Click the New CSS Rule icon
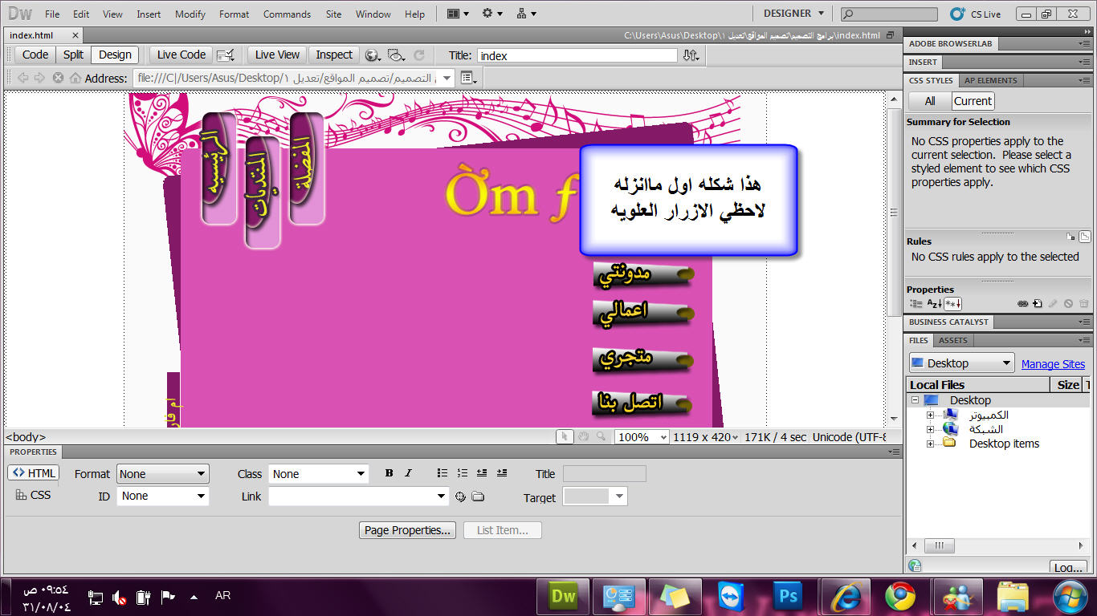The height and width of the screenshot is (616, 1097). [x=1038, y=304]
